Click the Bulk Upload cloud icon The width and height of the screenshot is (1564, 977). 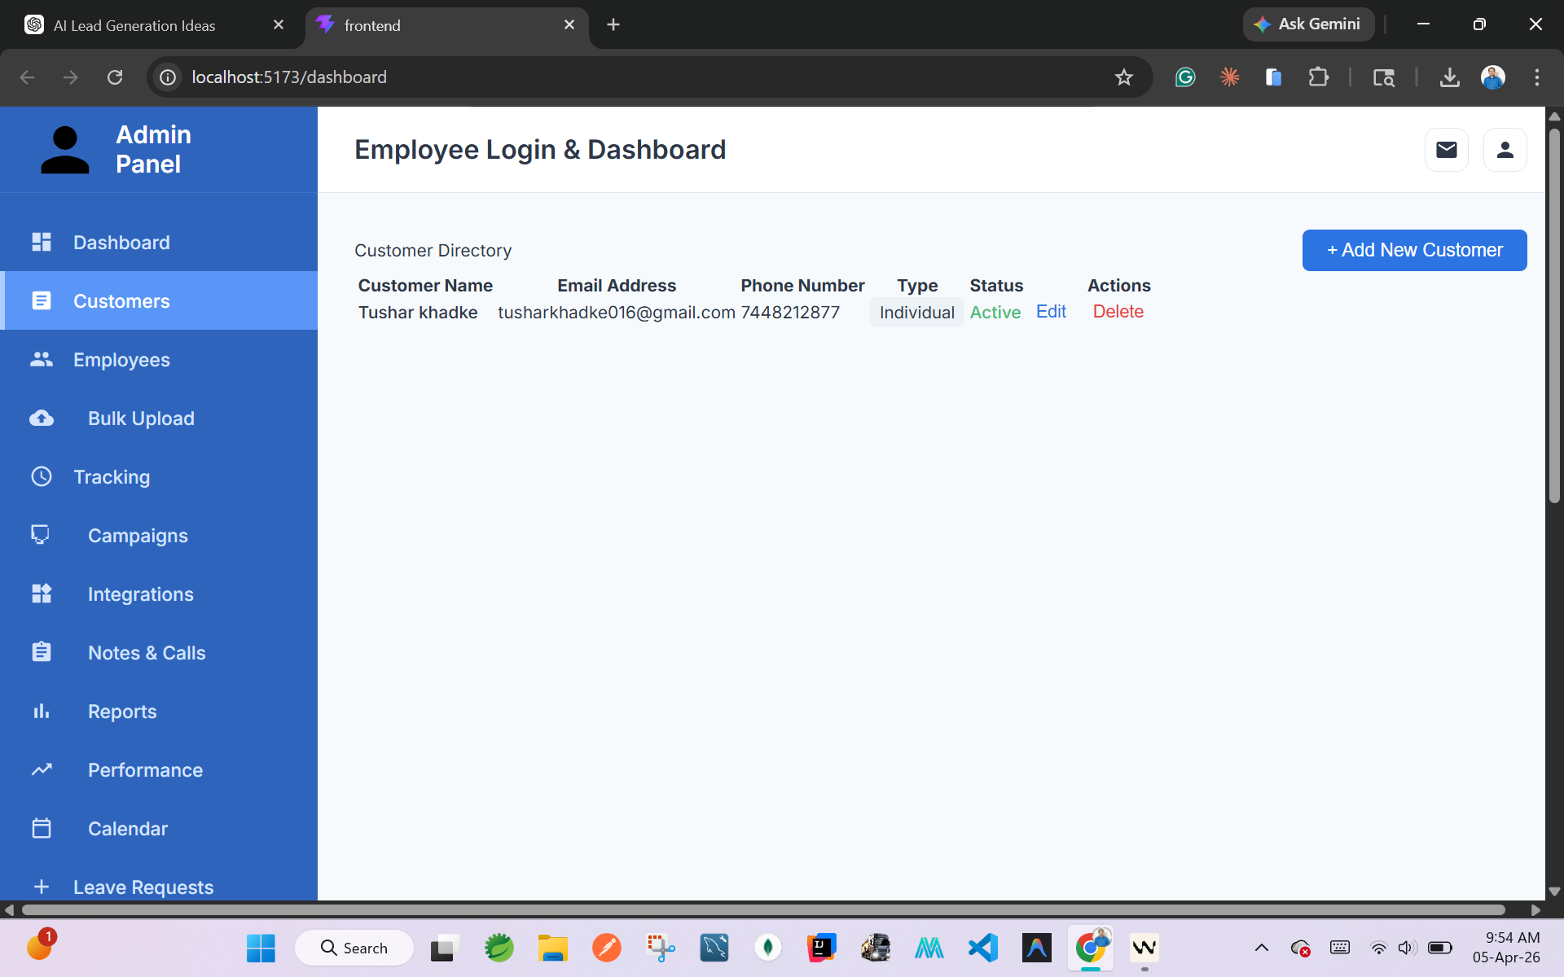pyautogui.click(x=42, y=418)
